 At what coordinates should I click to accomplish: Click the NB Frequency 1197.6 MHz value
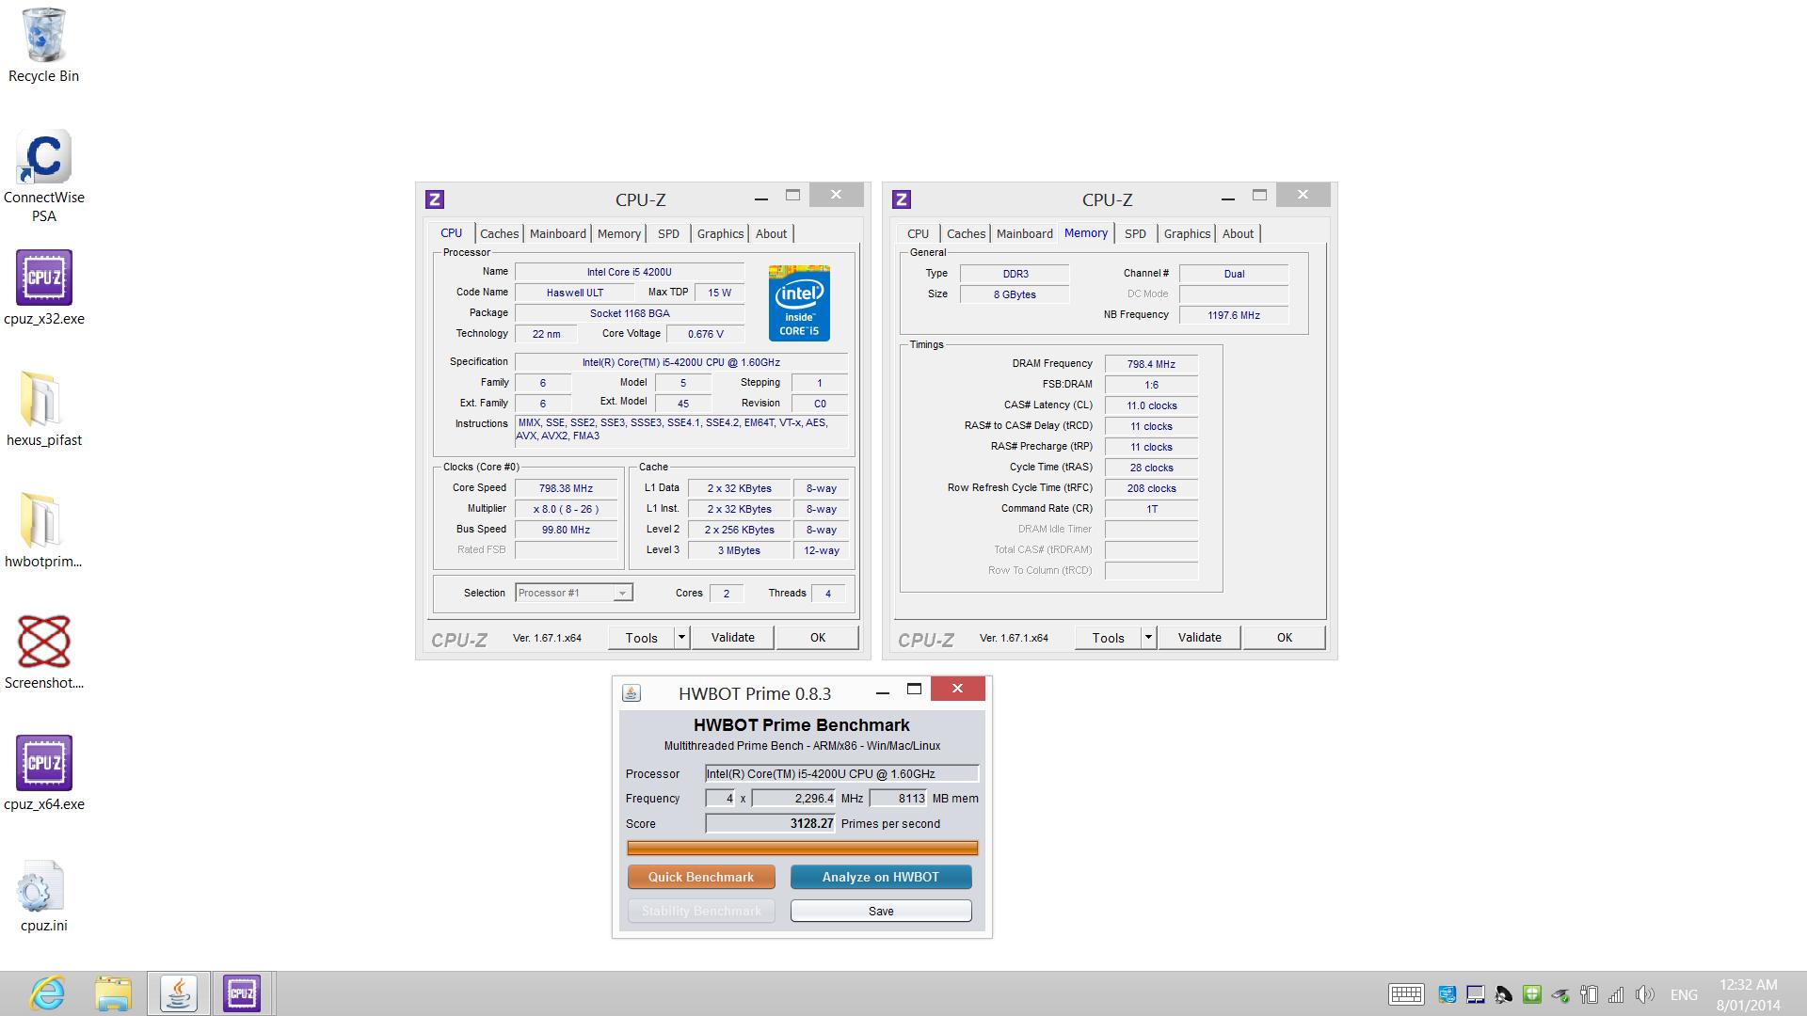coord(1233,315)
